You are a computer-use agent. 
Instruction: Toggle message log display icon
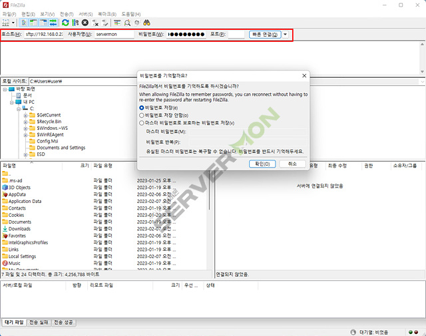coord(24,23)
